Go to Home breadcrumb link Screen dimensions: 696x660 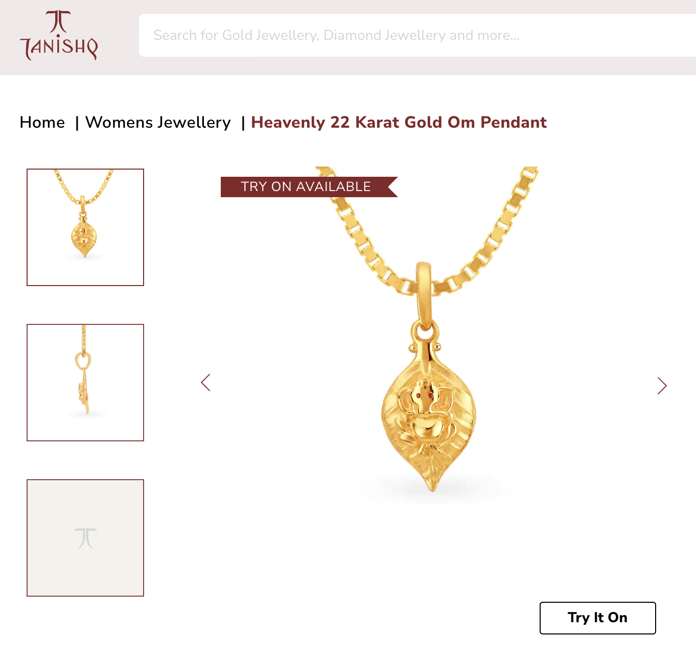pyautogui.click(x=42, y=123)
